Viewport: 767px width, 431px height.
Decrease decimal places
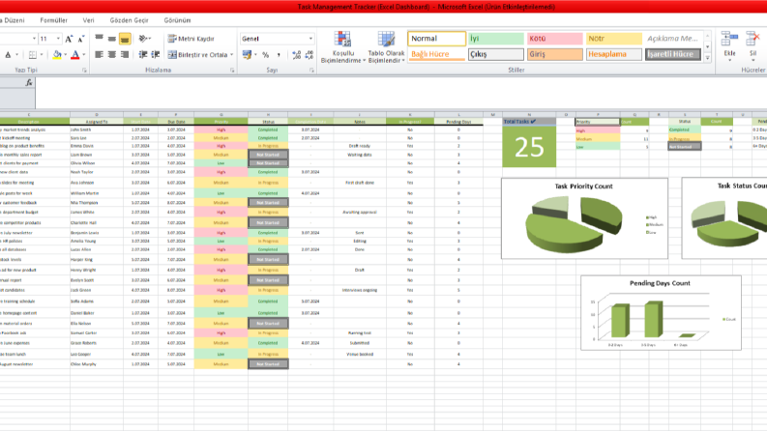(309, 55)
